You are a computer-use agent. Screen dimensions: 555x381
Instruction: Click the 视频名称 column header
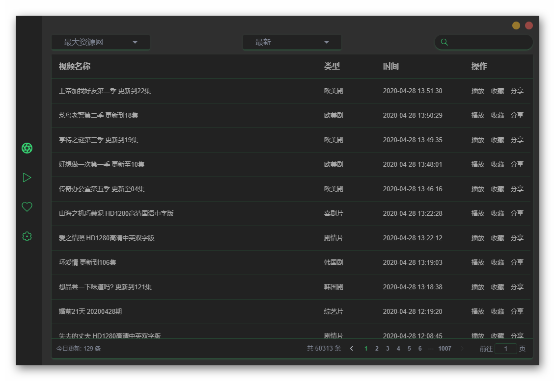[x=74, y=67]
